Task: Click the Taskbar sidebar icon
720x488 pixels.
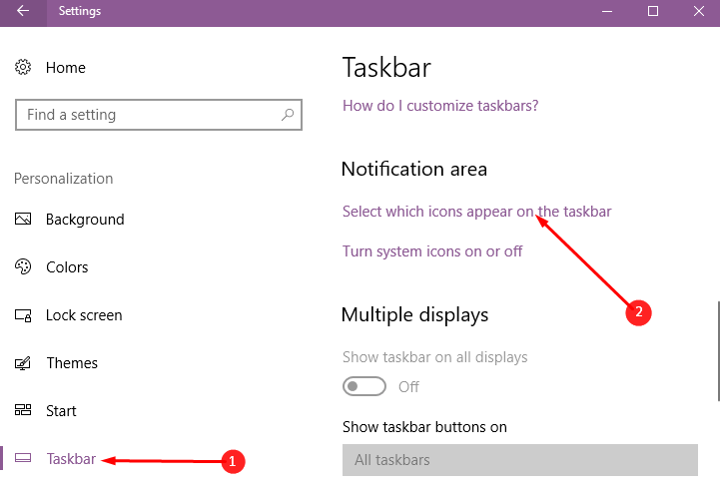Action: [x=23, y=458]
